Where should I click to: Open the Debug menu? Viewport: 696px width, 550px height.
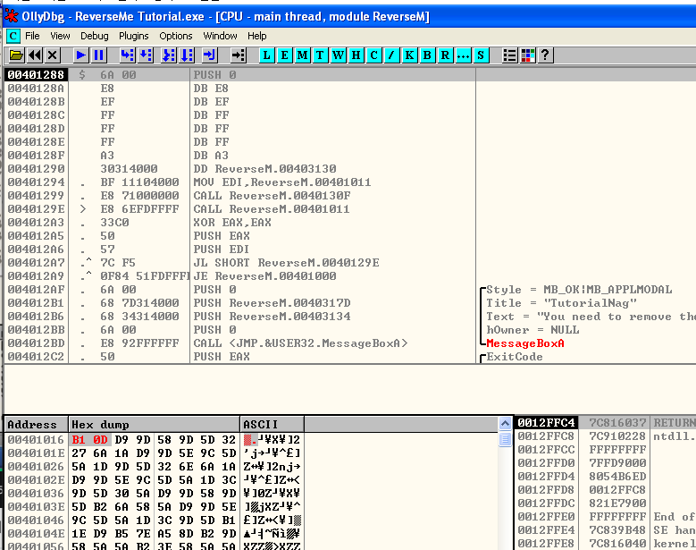(94, 36)
